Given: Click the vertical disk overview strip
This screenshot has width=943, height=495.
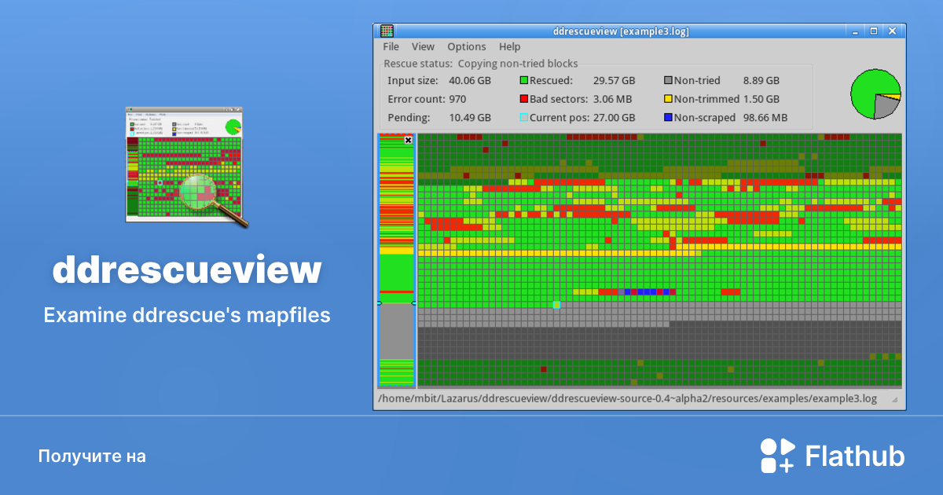Looking at the screenshot, I should click(x=394, y=259).
